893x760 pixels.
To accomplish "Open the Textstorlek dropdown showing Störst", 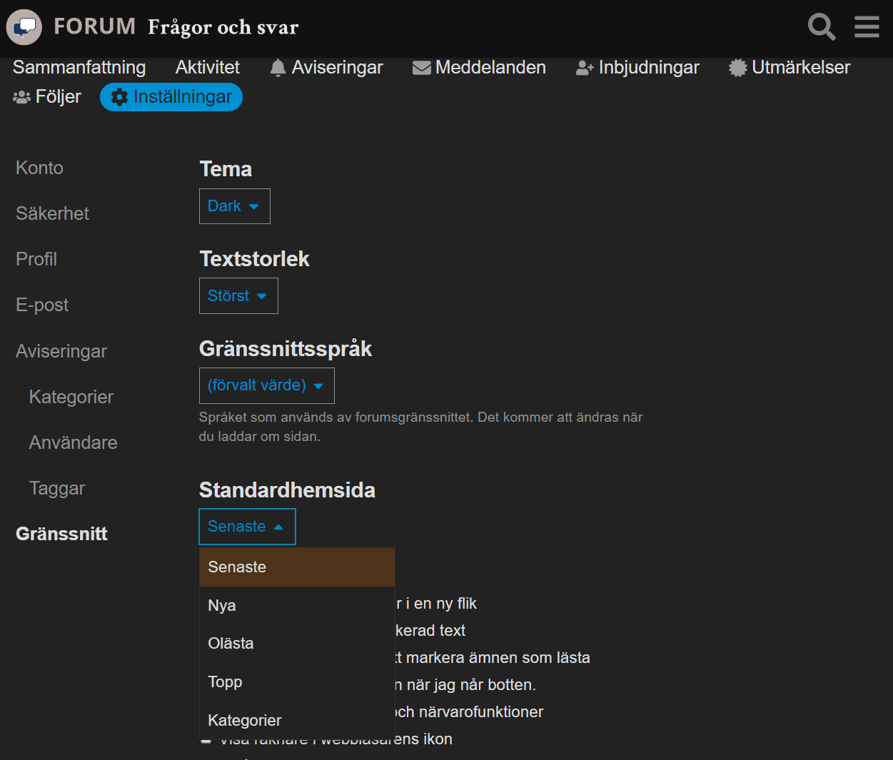I will [x=238, y=296].
